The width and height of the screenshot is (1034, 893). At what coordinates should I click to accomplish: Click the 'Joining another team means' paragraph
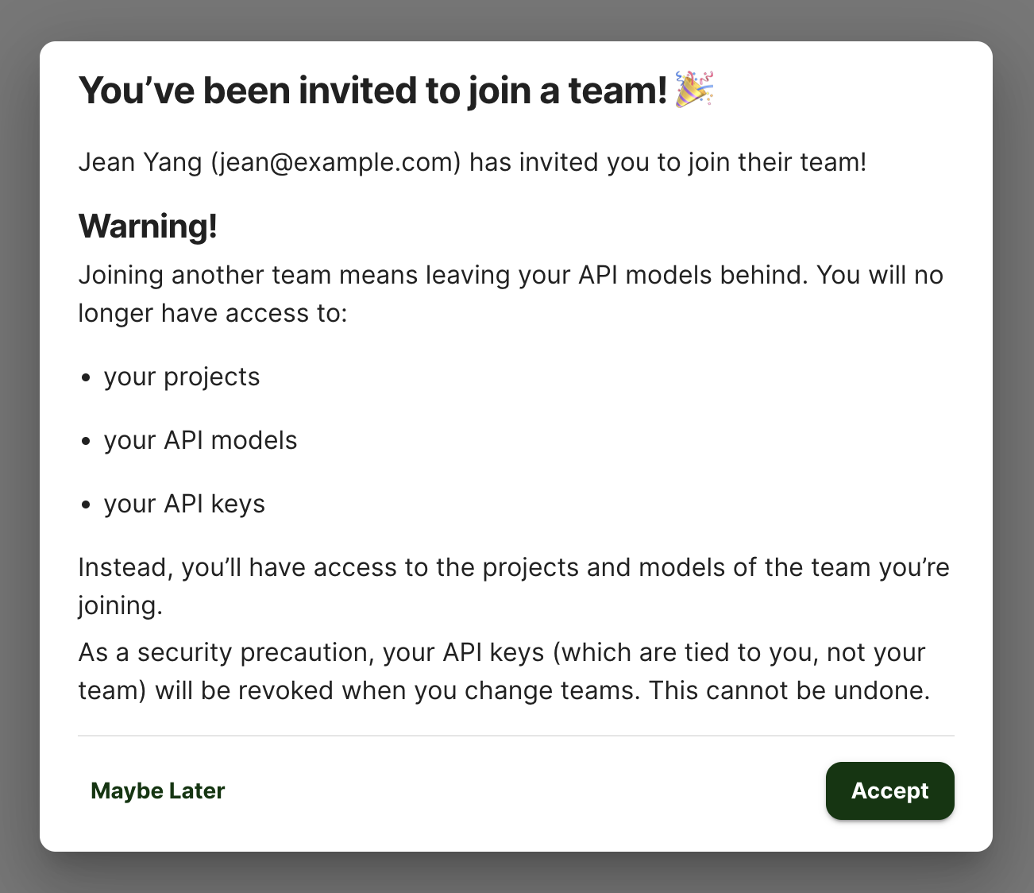511,294
